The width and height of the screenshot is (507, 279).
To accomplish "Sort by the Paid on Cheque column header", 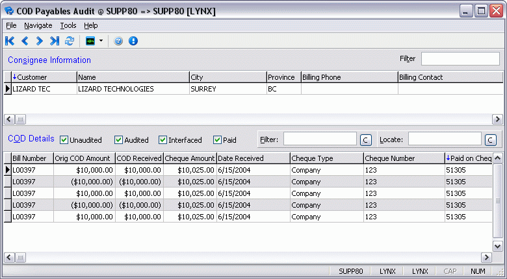I will click(468, 158).
